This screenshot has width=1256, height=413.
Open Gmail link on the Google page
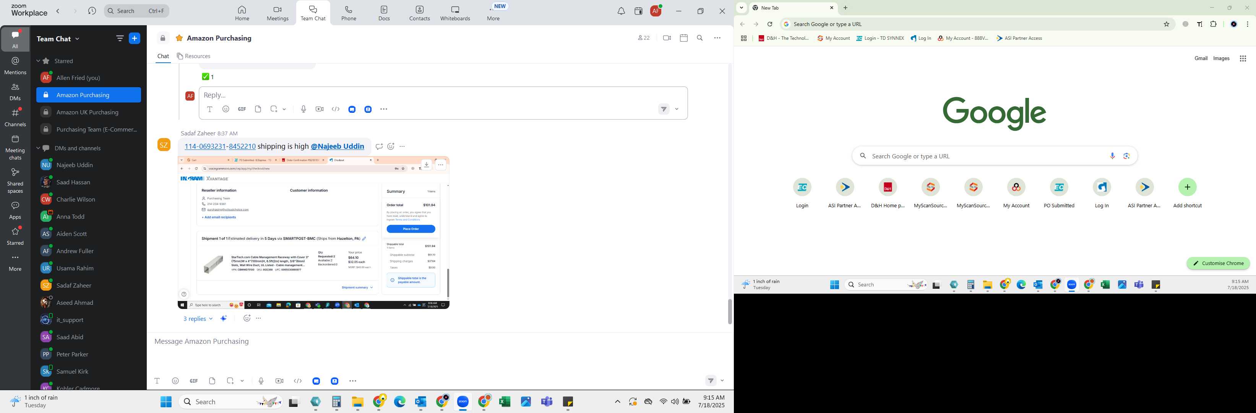(1201, 59)
